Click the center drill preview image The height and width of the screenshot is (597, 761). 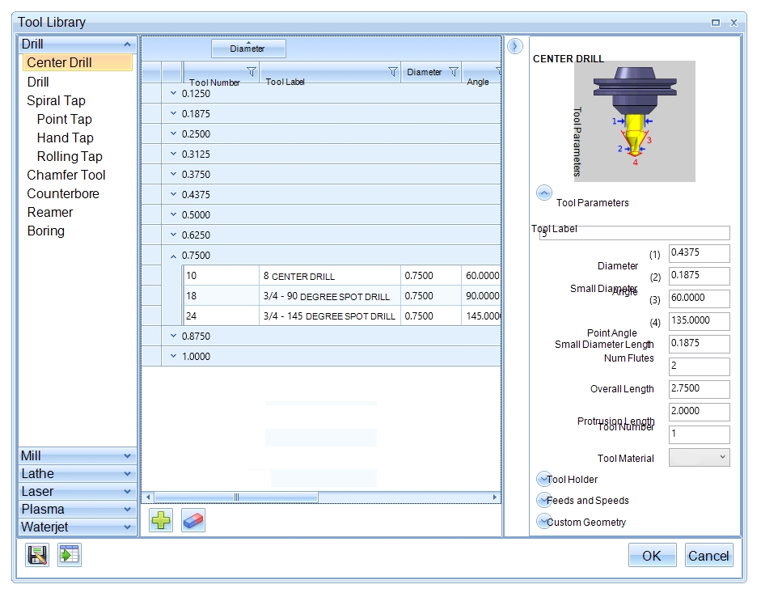634,121
